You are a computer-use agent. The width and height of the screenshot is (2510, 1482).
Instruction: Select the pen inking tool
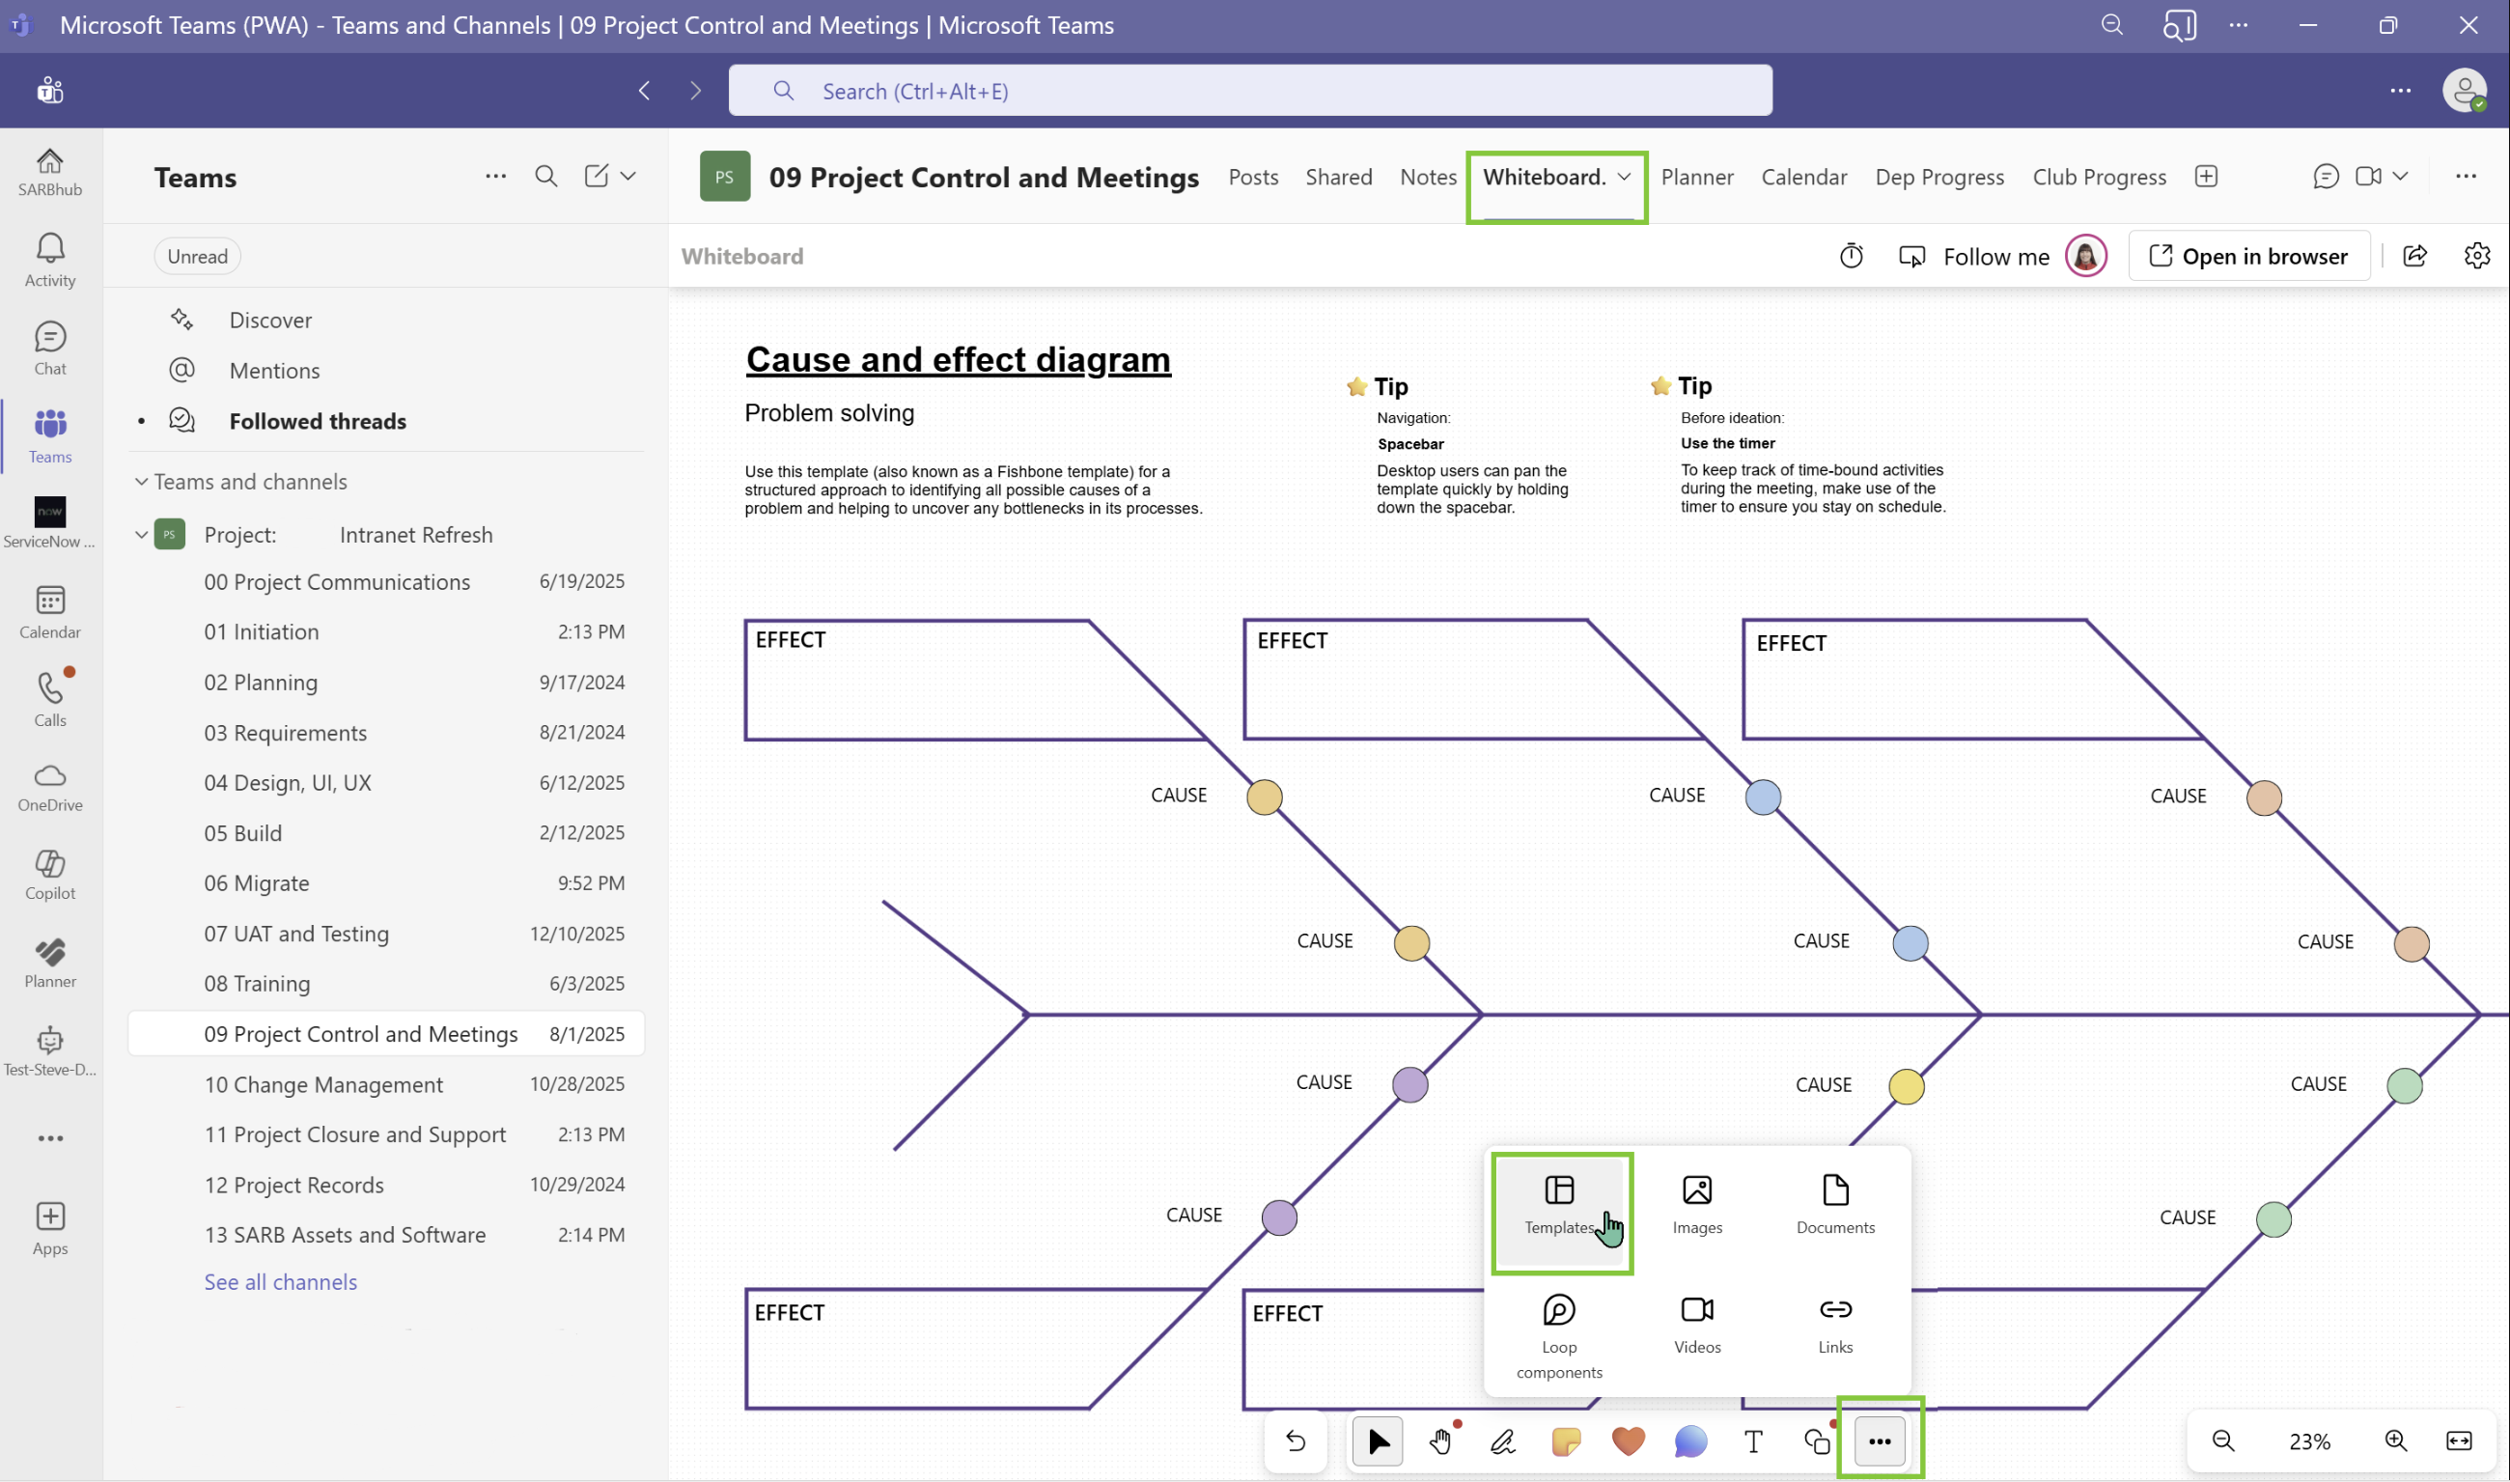click(x=1502, y=1441)
